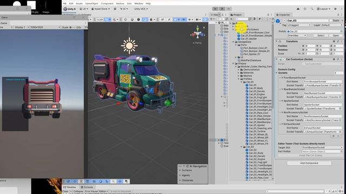
Task: Open the Asset Store dropdown
Action: 101,9
